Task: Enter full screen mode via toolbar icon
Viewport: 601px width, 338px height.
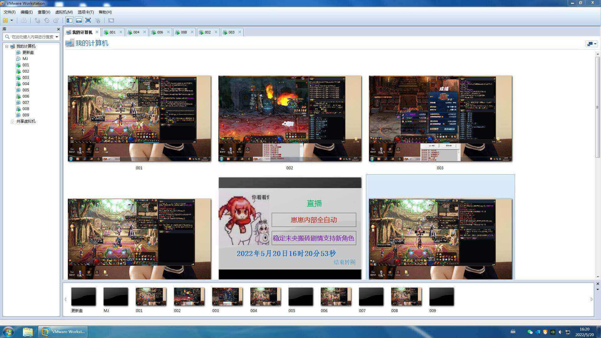Action: tap(88, 20)
